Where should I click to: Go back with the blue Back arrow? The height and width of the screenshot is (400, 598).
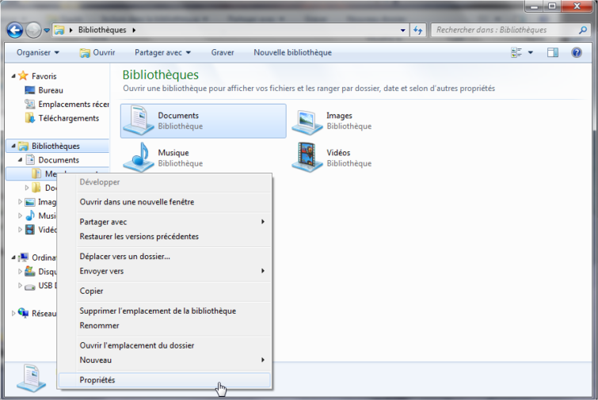point(15,30)
